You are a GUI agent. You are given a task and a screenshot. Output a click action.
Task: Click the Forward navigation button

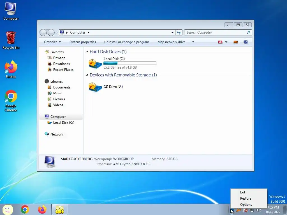pos(51,32)
